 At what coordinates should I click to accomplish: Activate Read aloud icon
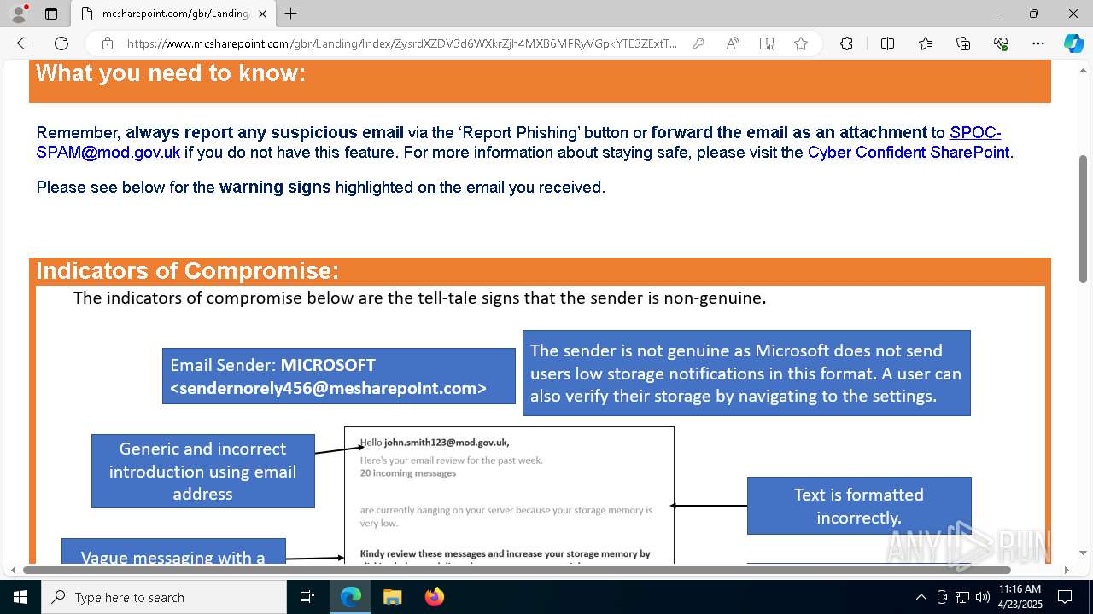coord(733,43)
